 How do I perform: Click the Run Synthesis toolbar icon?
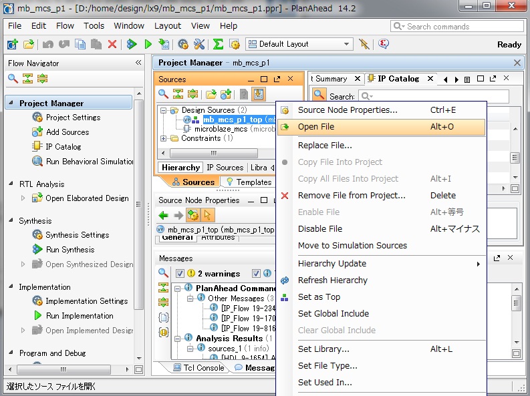pos(132,44)
